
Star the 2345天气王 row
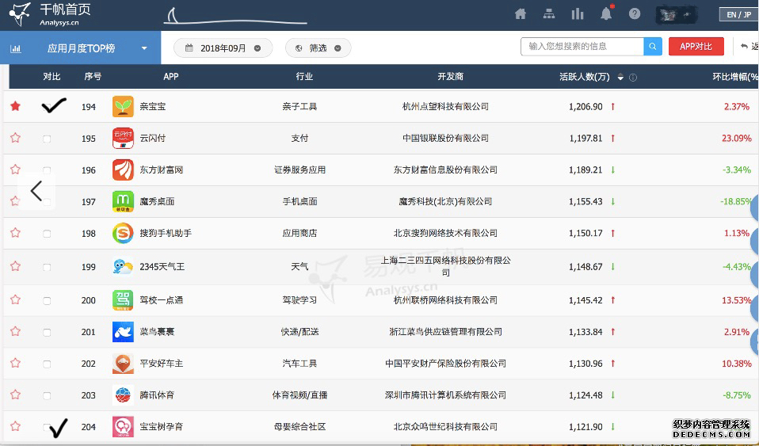[x=16, y=266]
